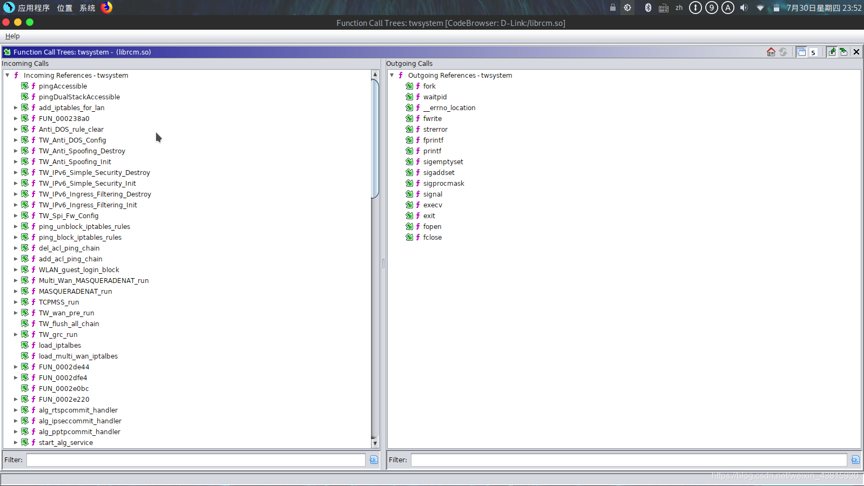Click the function icon beside pingAccessible

(33, 86)
